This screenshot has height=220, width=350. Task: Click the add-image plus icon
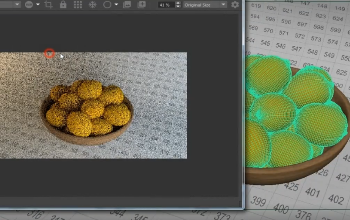[142, 4]
